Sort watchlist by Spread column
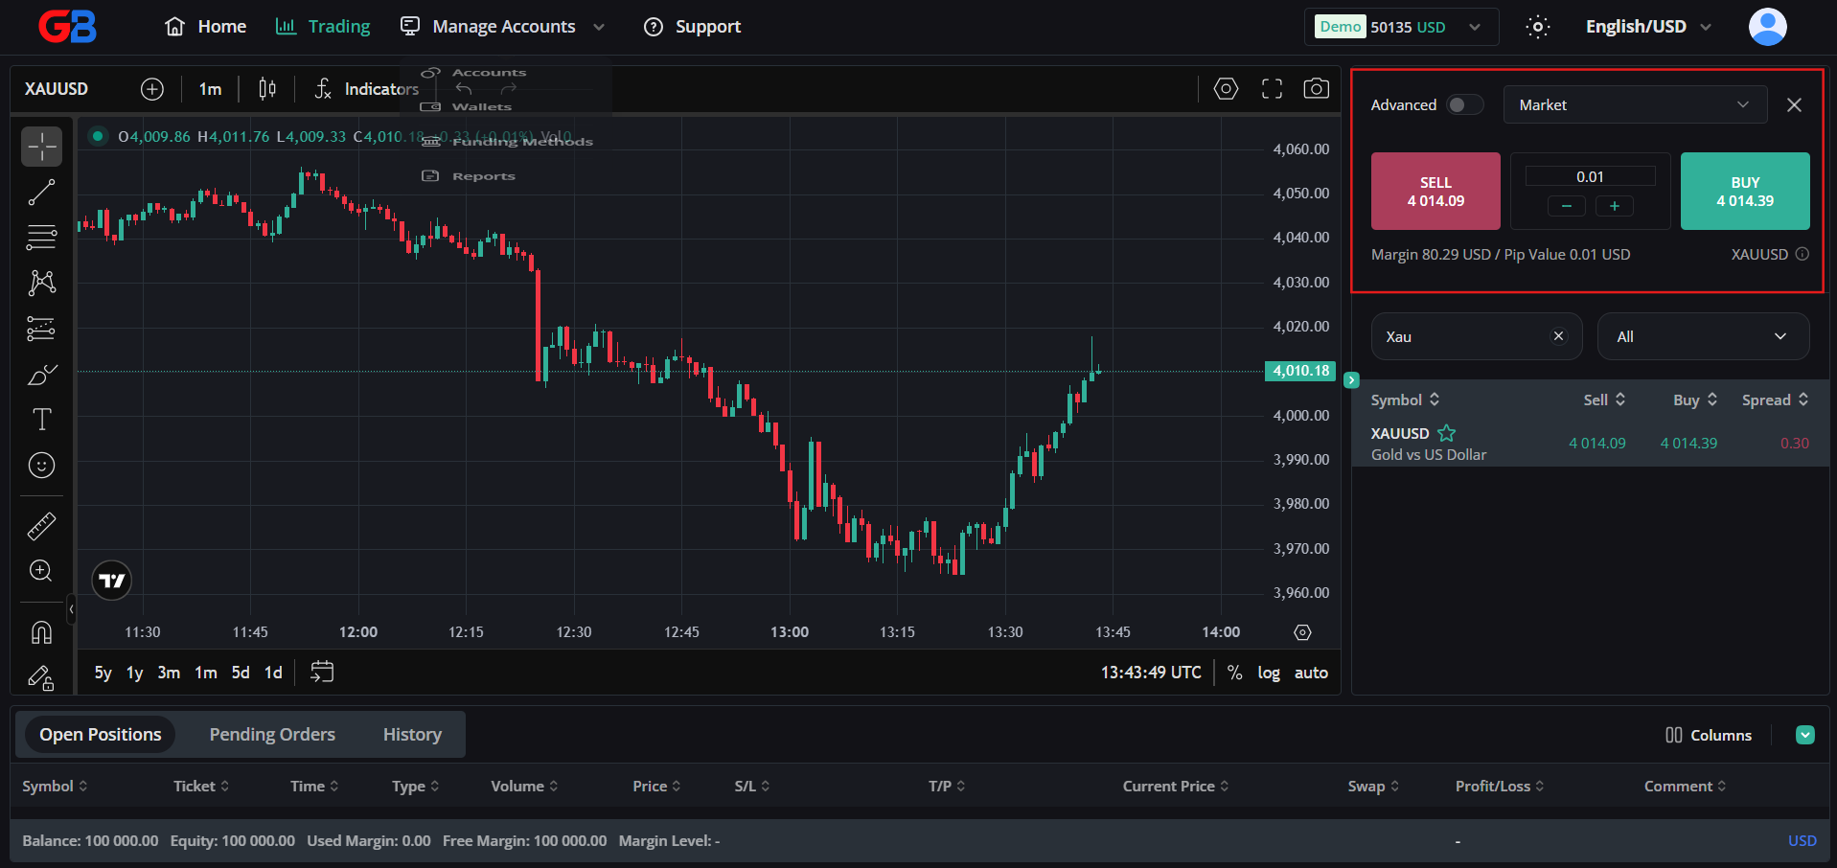The height and width of the screenshot is (868, 1837). 1775,400
